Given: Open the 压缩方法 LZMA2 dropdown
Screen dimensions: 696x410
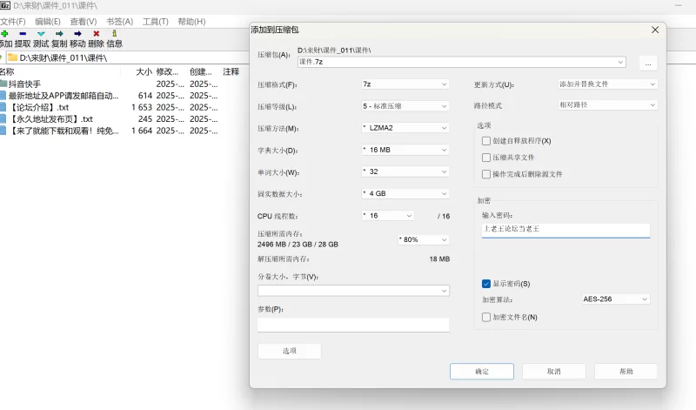Looking at the screenshot, I should tap(405, 128).
